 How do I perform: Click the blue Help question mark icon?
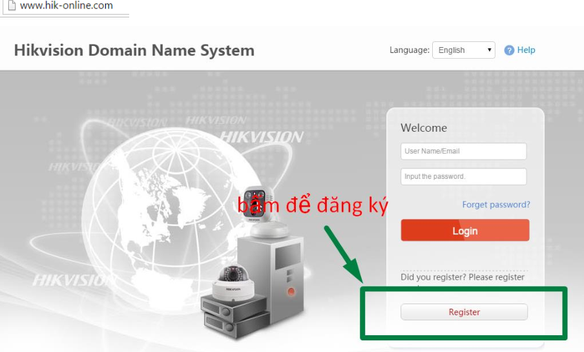(509, 50)
